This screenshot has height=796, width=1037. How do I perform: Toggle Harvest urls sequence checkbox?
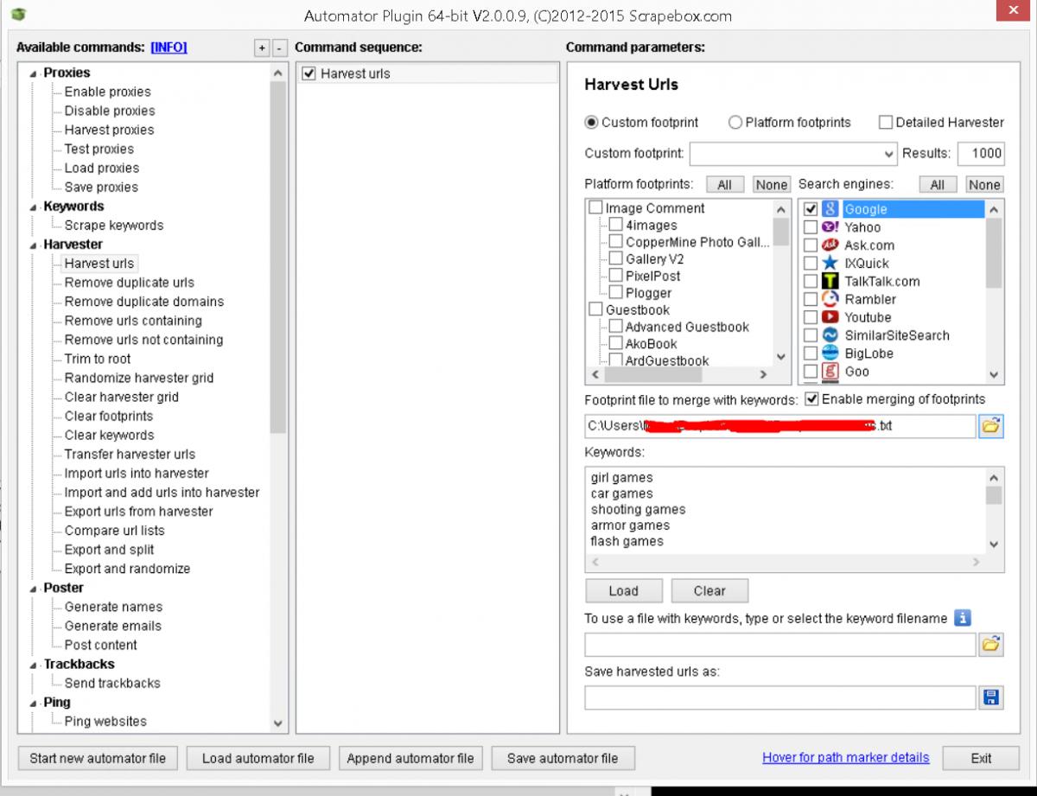[x=309, y=74]
